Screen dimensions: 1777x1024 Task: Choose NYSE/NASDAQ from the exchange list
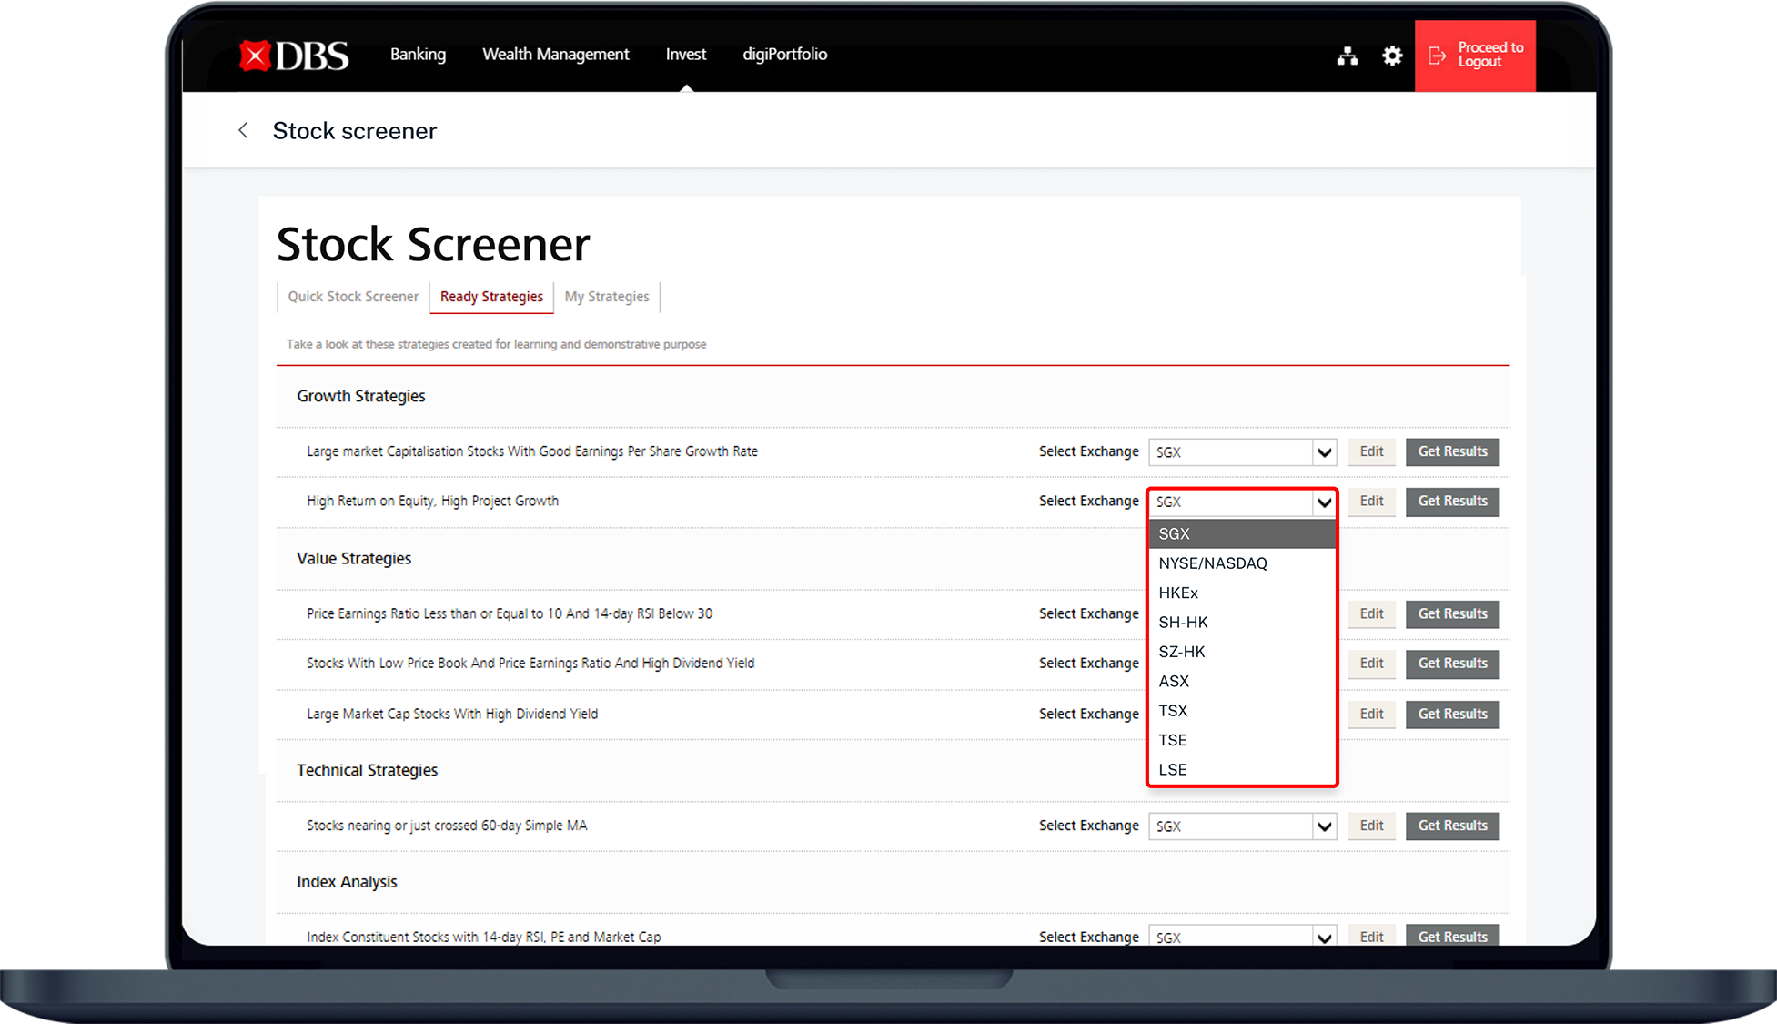(1242, 563)
